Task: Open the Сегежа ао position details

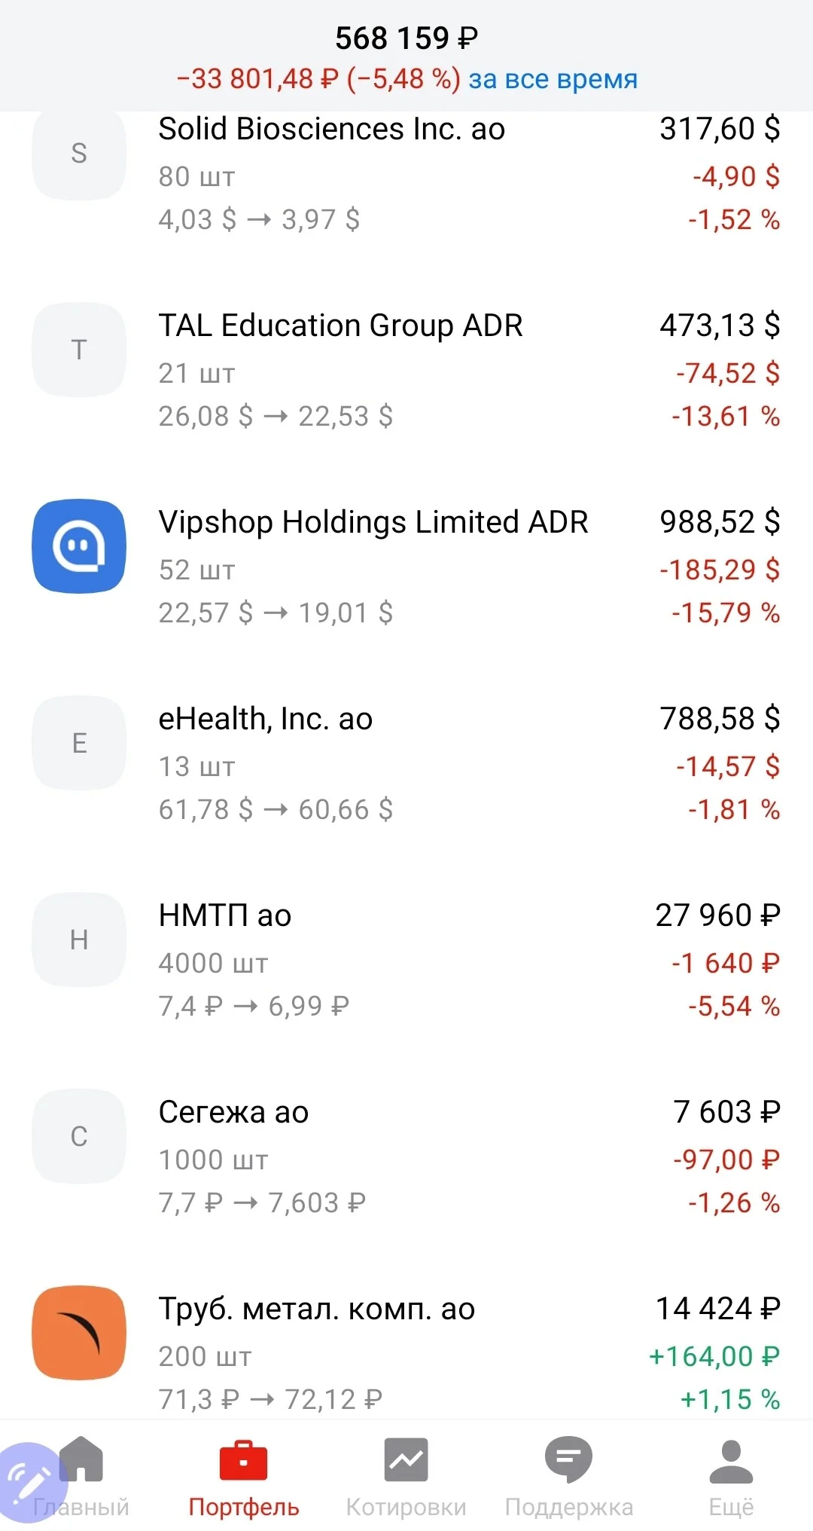Action: (x=406, y=1157)
